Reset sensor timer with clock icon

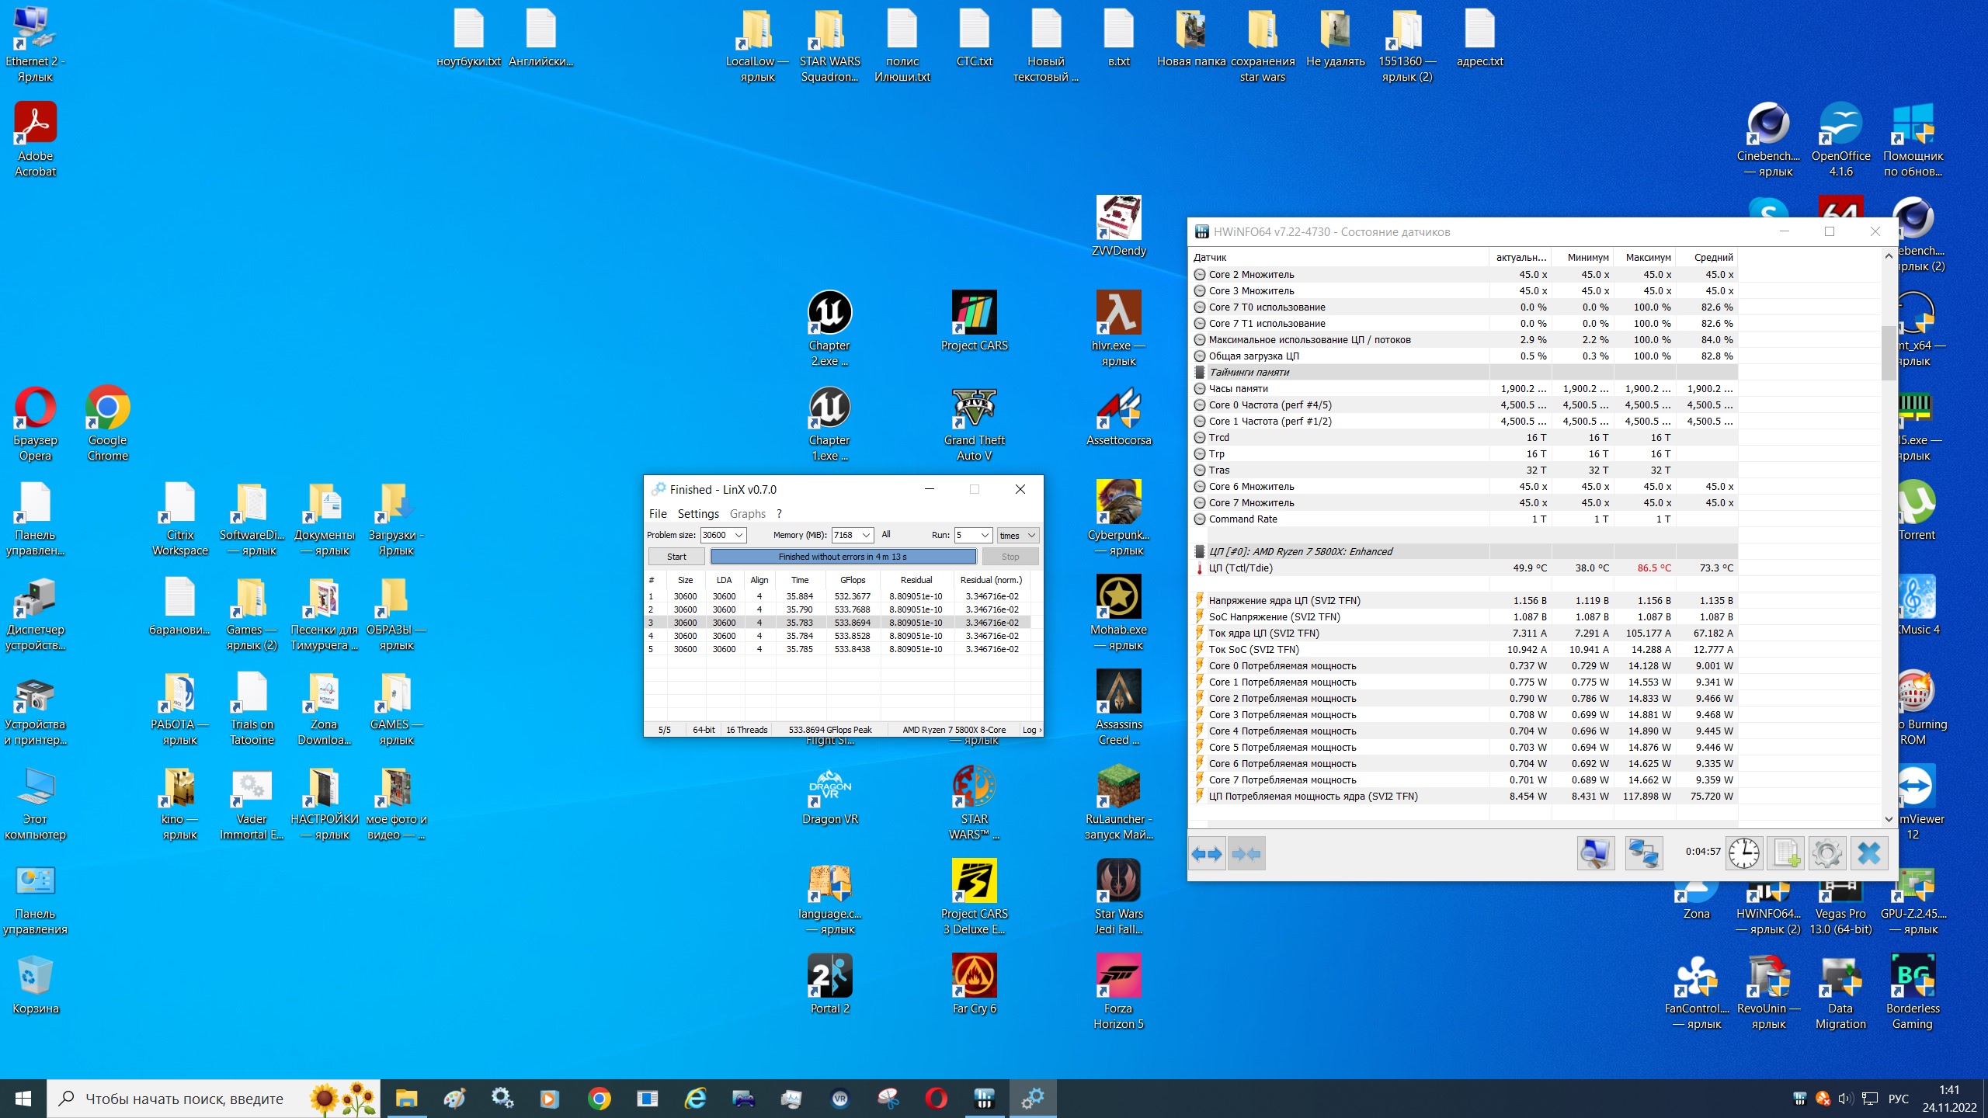coord(1743,854)
